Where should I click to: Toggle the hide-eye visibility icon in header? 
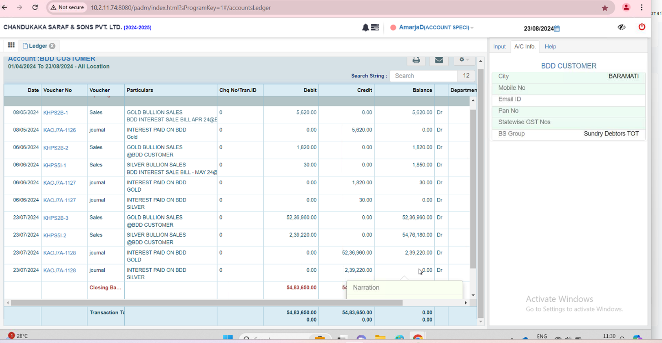click(x=622, y=27)
